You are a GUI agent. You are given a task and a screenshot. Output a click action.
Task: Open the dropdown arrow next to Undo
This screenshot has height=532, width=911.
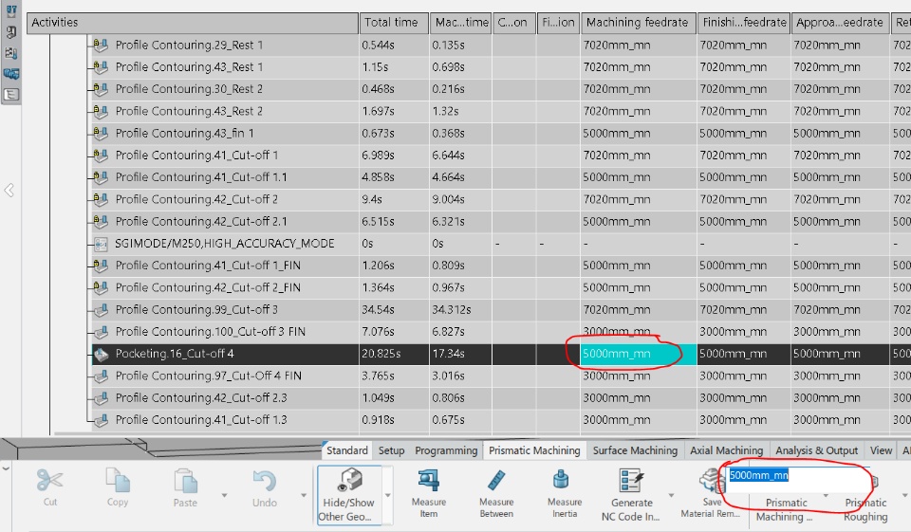point(304,495)
